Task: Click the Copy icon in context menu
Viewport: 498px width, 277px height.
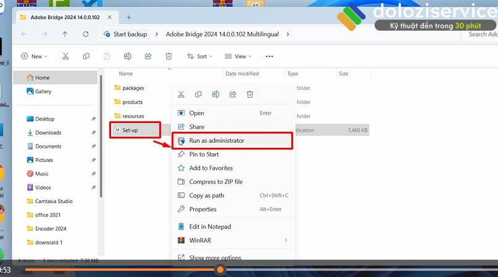Action: tap(198, 94)
